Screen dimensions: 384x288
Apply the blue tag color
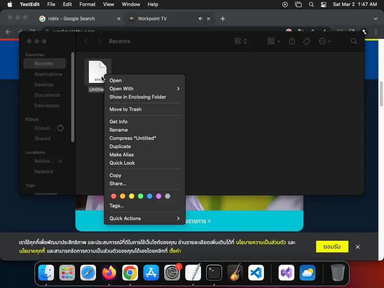pyautogui.click(x=150, y=196)
